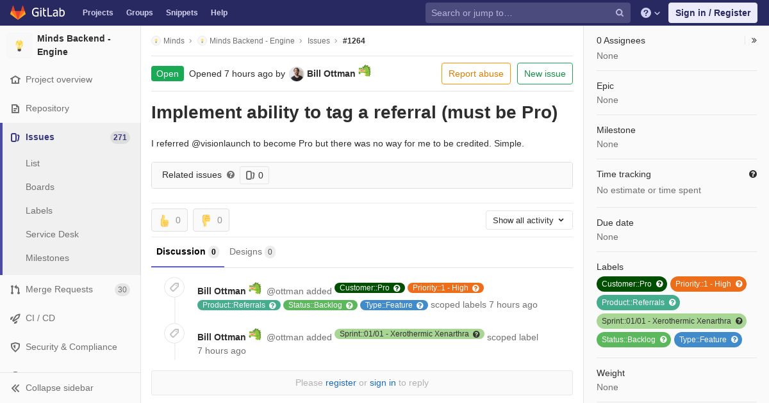Click Time tracking help icon
769x403 pixels.
(x=753, y=174)
